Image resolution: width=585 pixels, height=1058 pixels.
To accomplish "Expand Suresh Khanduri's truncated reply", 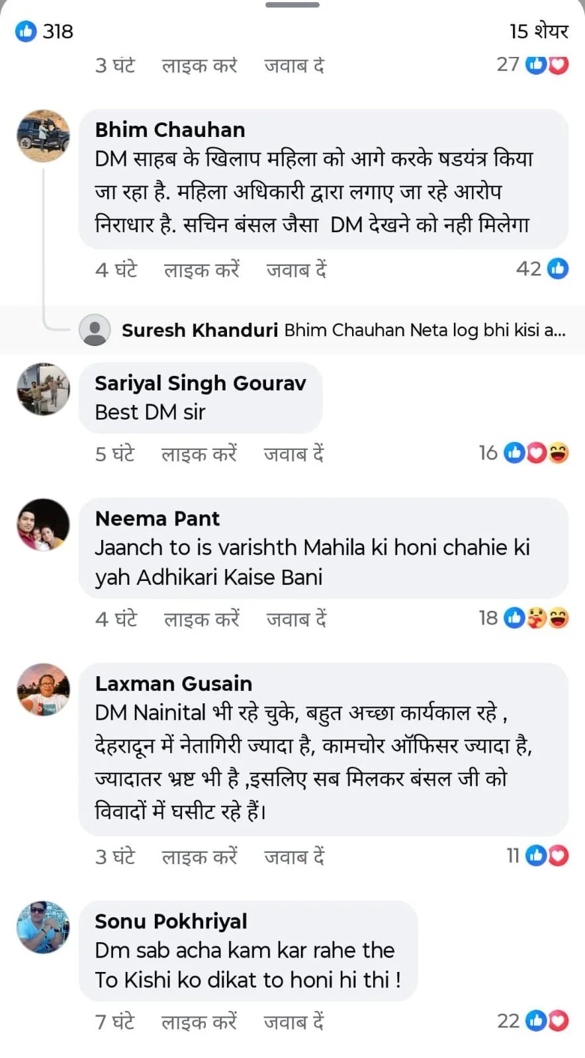I will [425, 330].
